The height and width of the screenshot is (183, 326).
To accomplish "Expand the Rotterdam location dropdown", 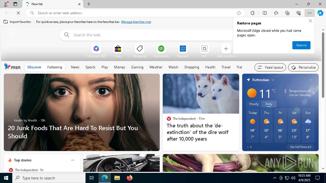I will coord(273,80).
